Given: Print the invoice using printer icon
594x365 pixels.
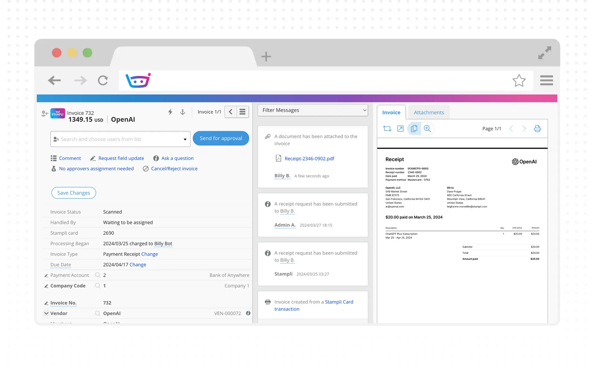Looking at the screenshot, I should click(x=537, y=129).
